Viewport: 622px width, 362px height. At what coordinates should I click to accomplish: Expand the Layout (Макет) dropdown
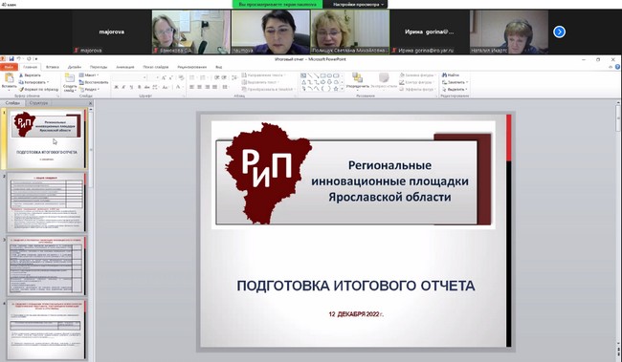point(89,75)
